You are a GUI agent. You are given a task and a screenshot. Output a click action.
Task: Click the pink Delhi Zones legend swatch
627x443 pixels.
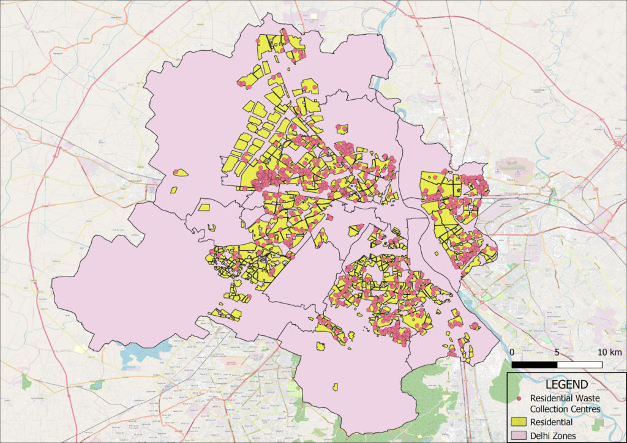[x=519, y=436]
